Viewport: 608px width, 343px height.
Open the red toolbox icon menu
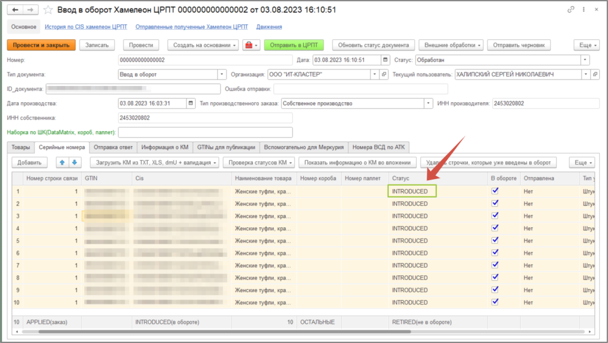pyautogui.click(x=251, y=45)
